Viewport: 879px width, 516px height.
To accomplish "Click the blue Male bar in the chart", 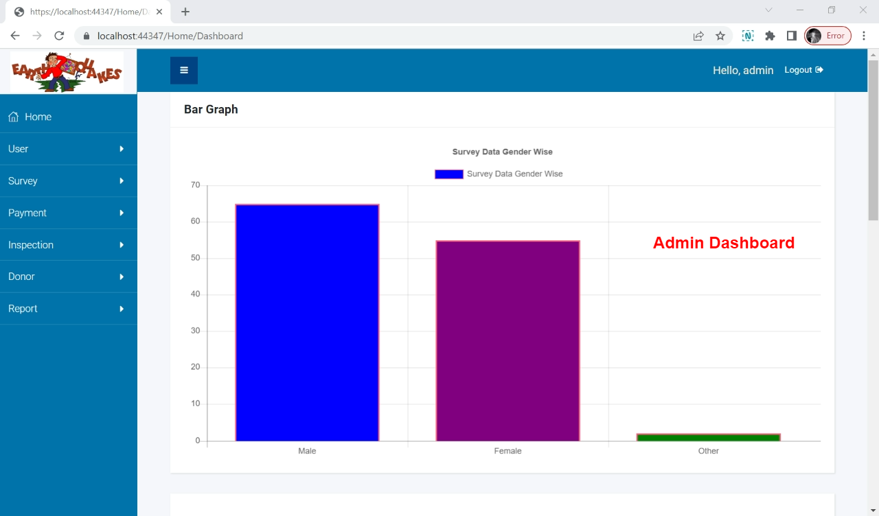I will point(307,322).
